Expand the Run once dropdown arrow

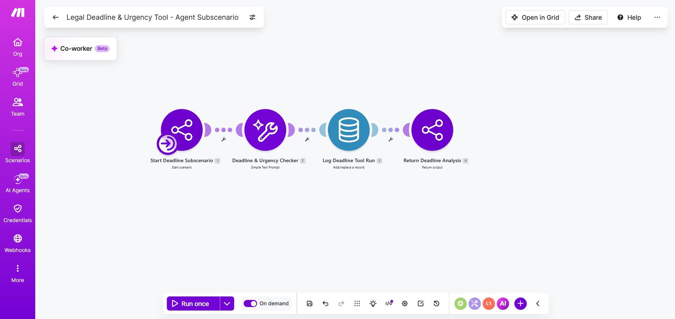[x=227, y=303]
